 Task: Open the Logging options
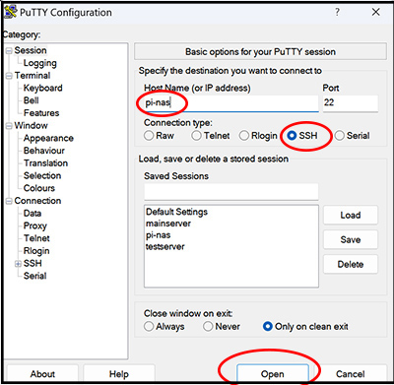pyautogui.click(x=40, y=63)
